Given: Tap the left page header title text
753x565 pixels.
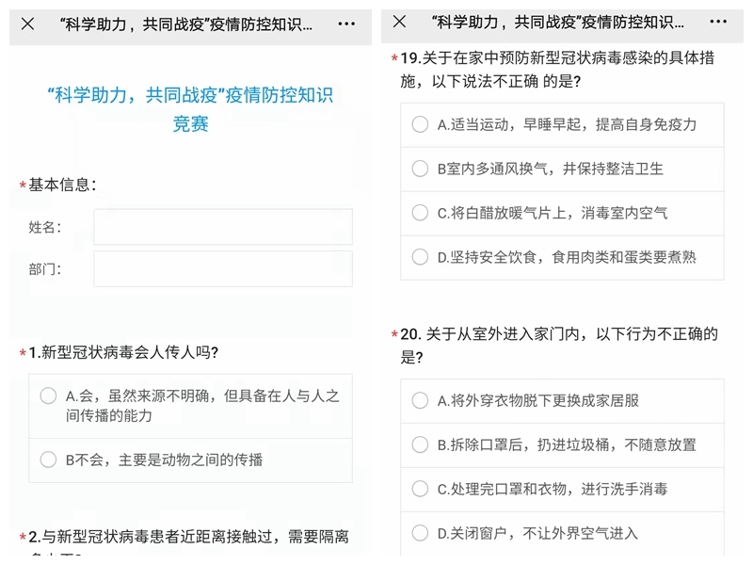Looking at the screenshot, I should (x=184, y=24).
